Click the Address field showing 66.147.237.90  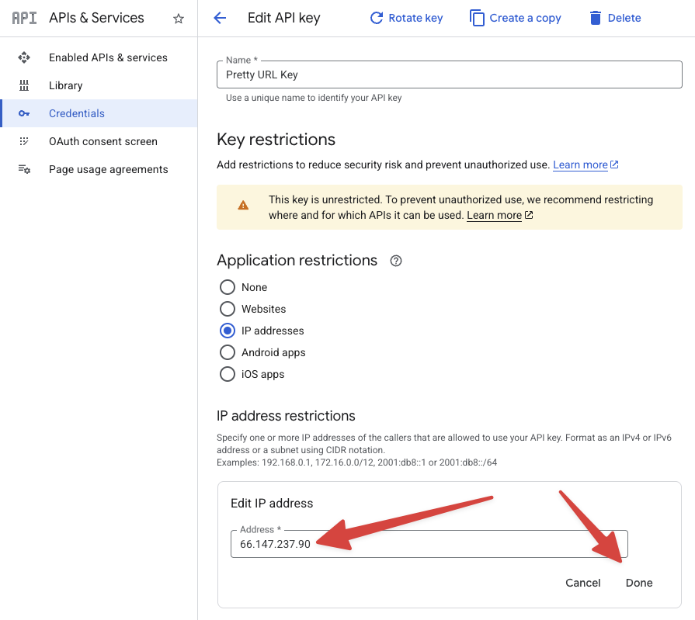point(429,544)
